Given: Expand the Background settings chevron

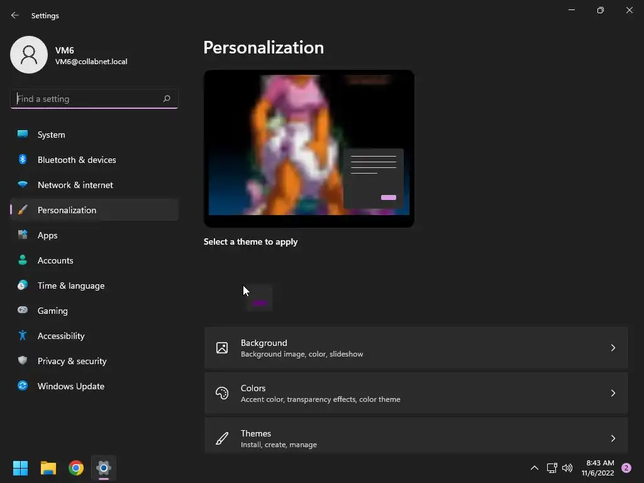Looking at the screenshot, I should click(x=613, y=348).
